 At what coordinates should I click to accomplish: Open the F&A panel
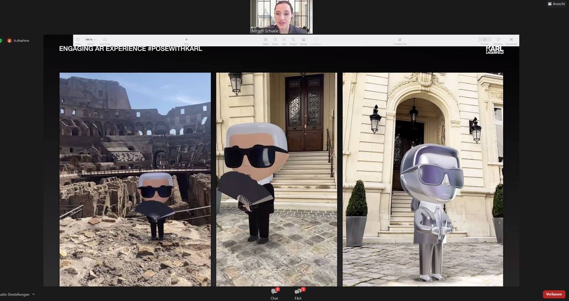298,294
